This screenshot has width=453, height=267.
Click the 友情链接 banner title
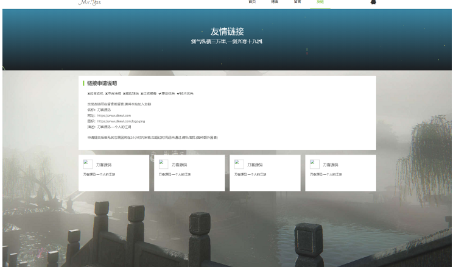(x=227, y=31)
